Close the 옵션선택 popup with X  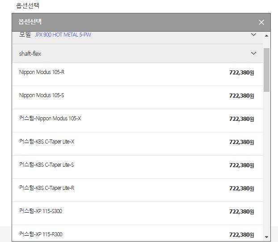click(261, 22)
